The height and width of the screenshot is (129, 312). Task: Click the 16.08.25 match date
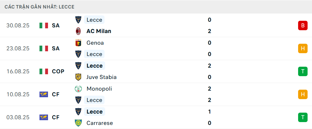(18, 71)
